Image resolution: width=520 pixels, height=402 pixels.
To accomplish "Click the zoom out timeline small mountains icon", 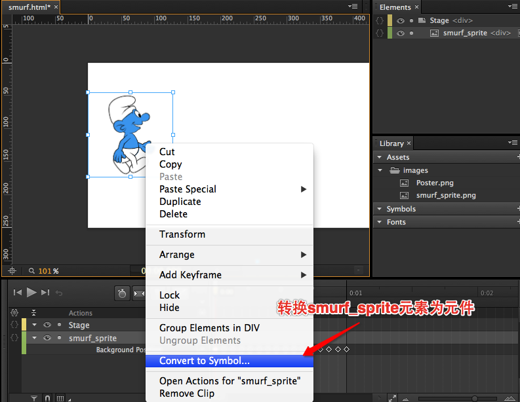I will 405,399.
